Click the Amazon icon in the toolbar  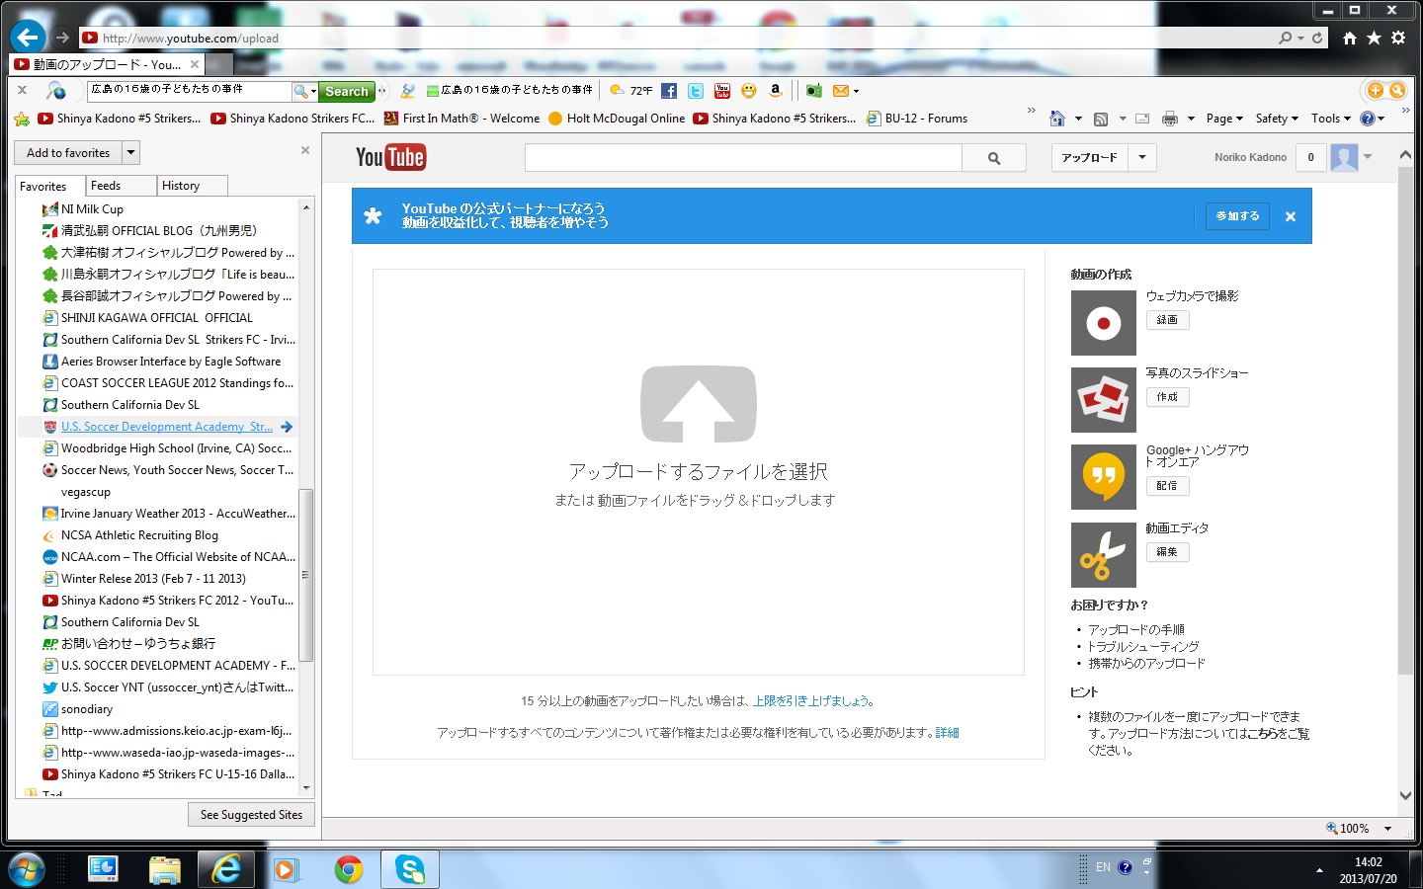coord(776,91)
